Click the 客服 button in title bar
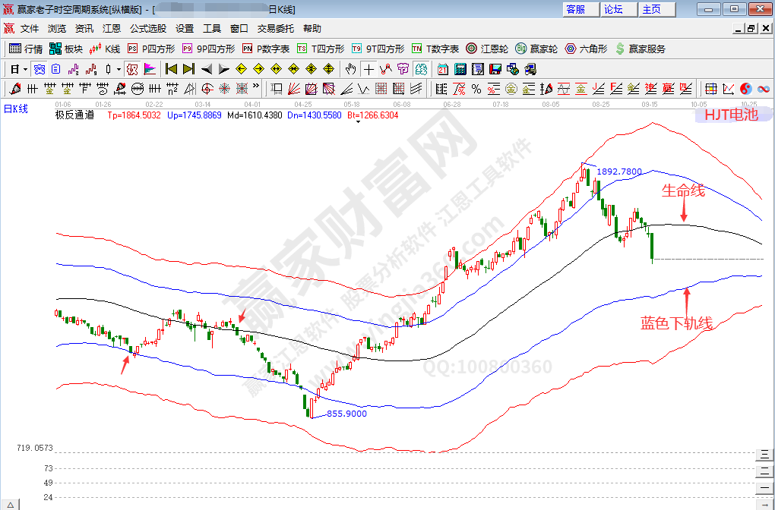The width and height of the screenshot is (775, 510). point(575,9)
